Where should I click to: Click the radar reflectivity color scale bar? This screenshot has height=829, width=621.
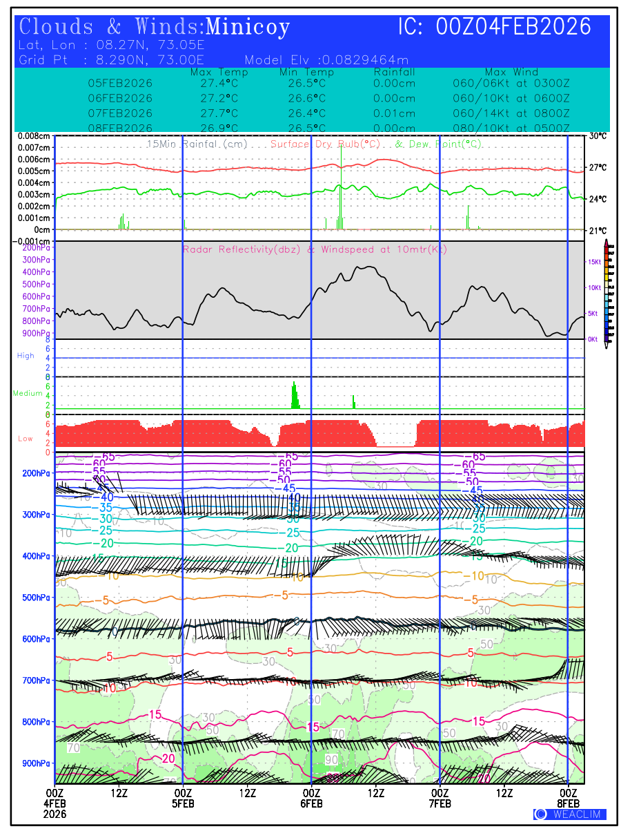[607, 291]
